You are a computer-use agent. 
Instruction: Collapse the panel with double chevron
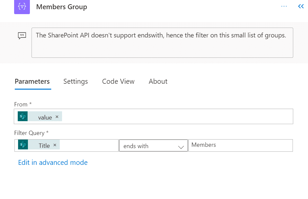(x=301, y=6)
